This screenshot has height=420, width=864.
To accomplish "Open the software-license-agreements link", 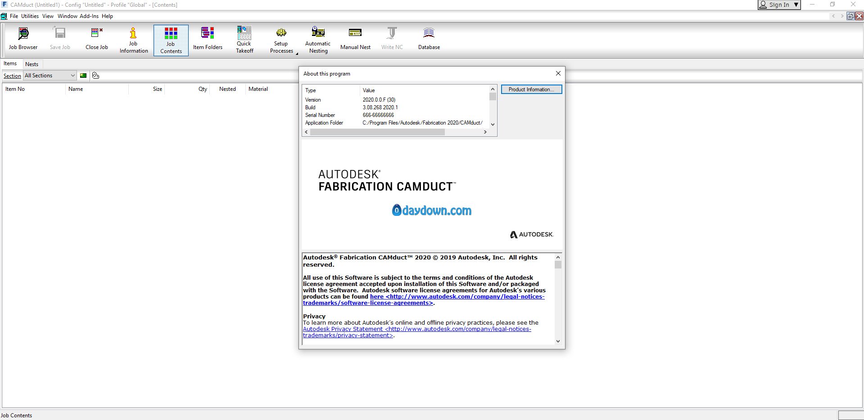I will pos(424,299).
